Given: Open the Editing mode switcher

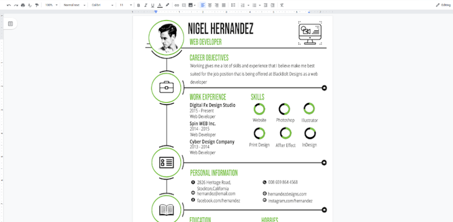Looking at the screenshot, I should tap(443, 5).
